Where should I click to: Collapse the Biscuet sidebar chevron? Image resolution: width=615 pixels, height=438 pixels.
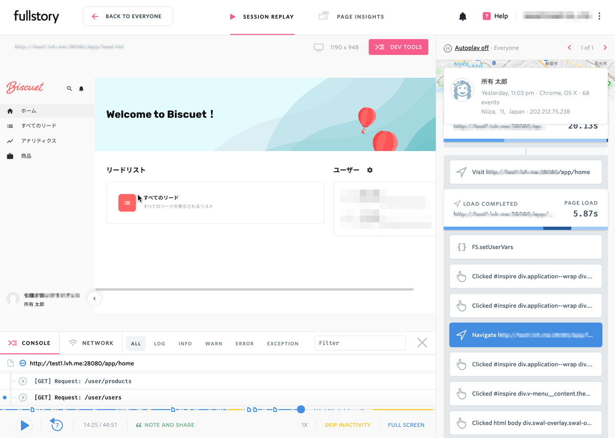pos(94,298)
